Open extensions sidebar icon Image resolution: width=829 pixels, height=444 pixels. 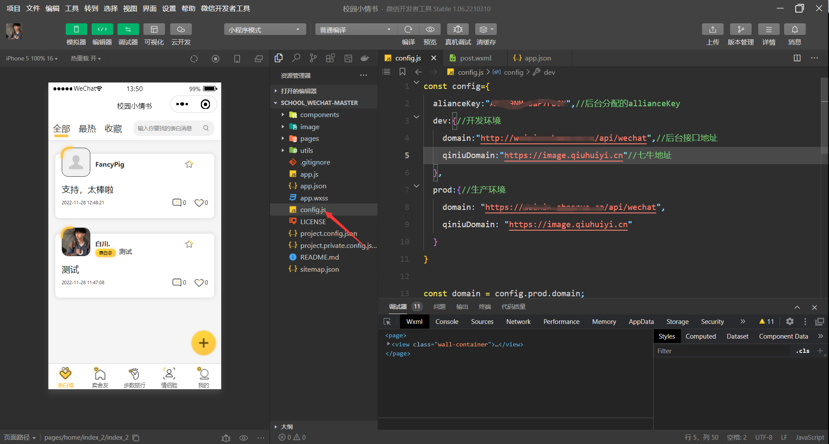[330, 58]
